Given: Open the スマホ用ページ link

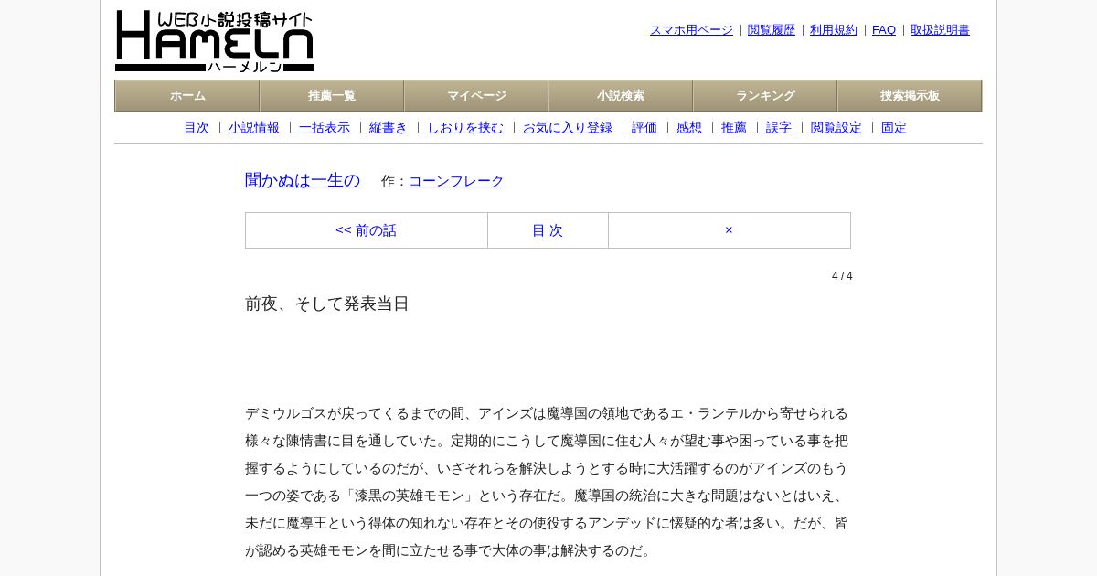Looking at the screenshot, I should pyautogui.click(x=691, y=30).
